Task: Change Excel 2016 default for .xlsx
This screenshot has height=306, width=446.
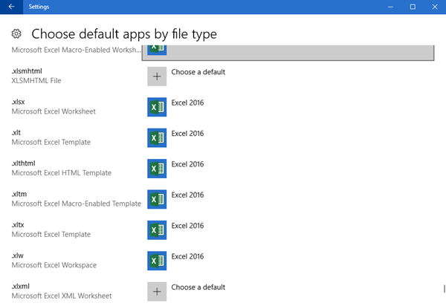Action: coord(187,102)
